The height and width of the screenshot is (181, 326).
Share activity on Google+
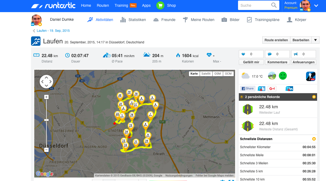coord(272,89)
